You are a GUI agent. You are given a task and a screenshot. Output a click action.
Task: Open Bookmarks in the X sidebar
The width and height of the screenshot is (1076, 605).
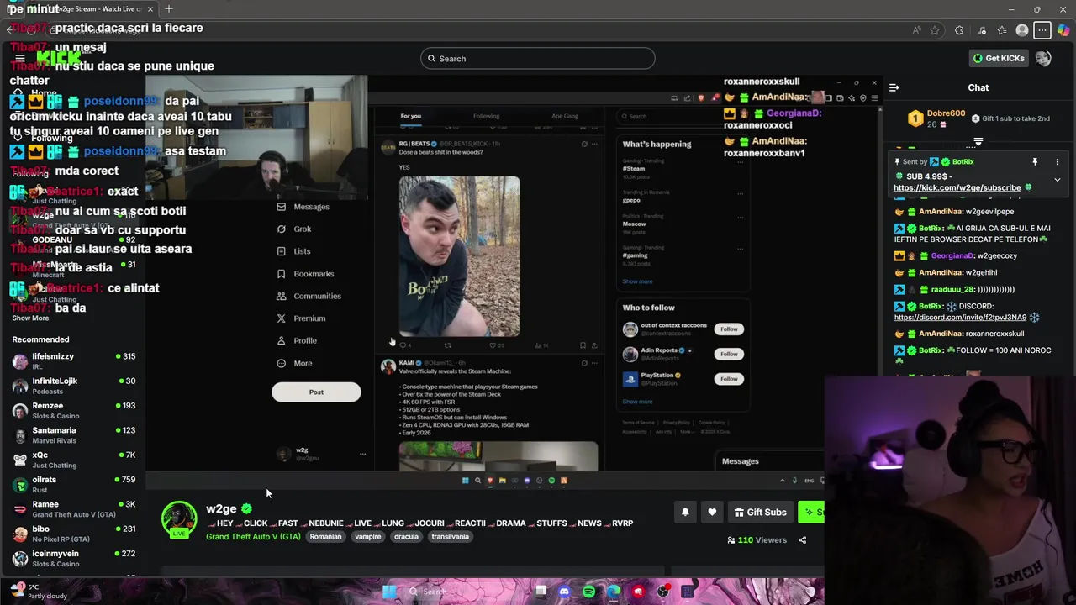click(x=305, y=274)
